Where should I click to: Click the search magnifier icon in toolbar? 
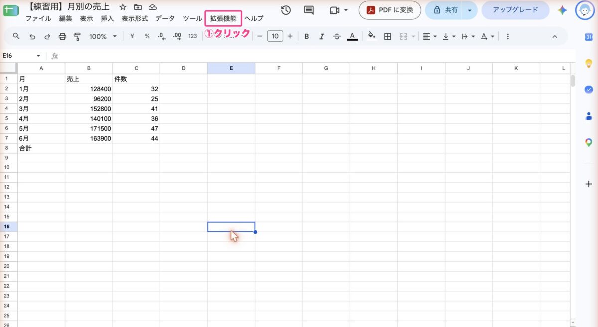click(16, 36)
